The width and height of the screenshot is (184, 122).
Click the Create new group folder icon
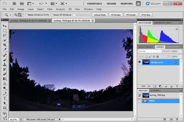pyautogui.click(x=166, y=86)
